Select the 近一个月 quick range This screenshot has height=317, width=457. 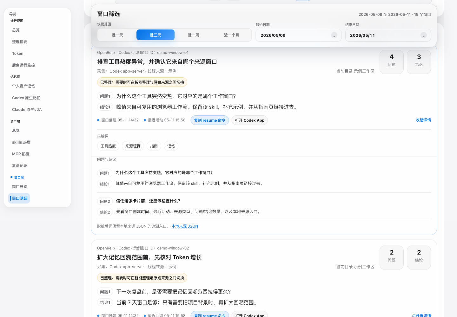231,35
